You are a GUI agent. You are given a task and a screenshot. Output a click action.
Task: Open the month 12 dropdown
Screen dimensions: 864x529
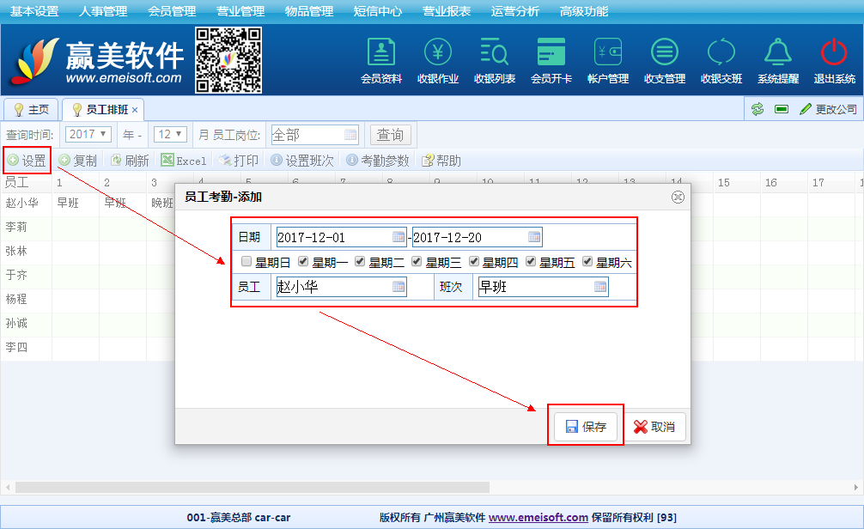point(170,135)
